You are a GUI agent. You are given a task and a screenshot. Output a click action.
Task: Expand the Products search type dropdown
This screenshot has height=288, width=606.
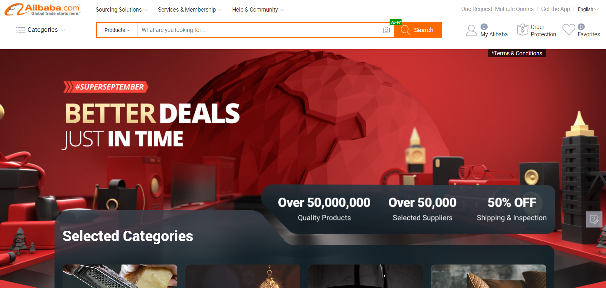117,30
